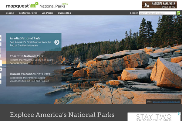182x121 pixels.
Task: Click the National Park Week banner
Action: 159,5
